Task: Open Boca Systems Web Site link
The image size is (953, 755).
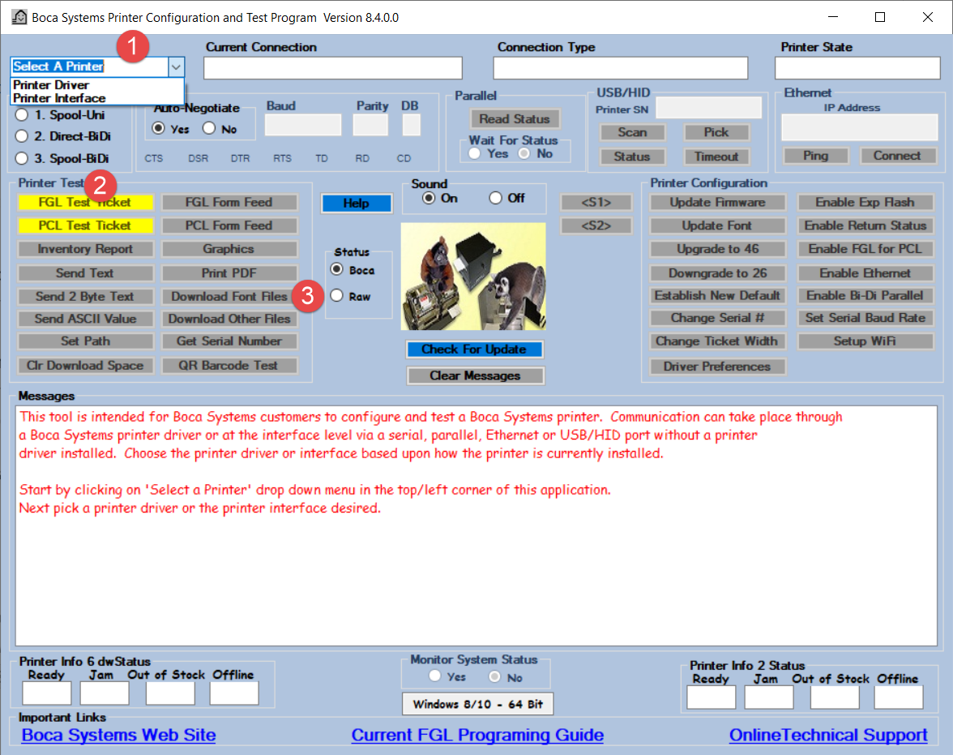Action: tap(118, 735)
